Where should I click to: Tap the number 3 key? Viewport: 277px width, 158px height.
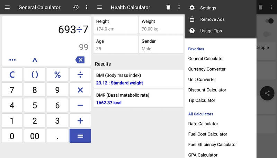pos(57,121)
